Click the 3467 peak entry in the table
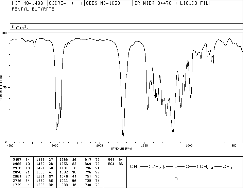The image size is (243, 188). [x=17, y=160]
